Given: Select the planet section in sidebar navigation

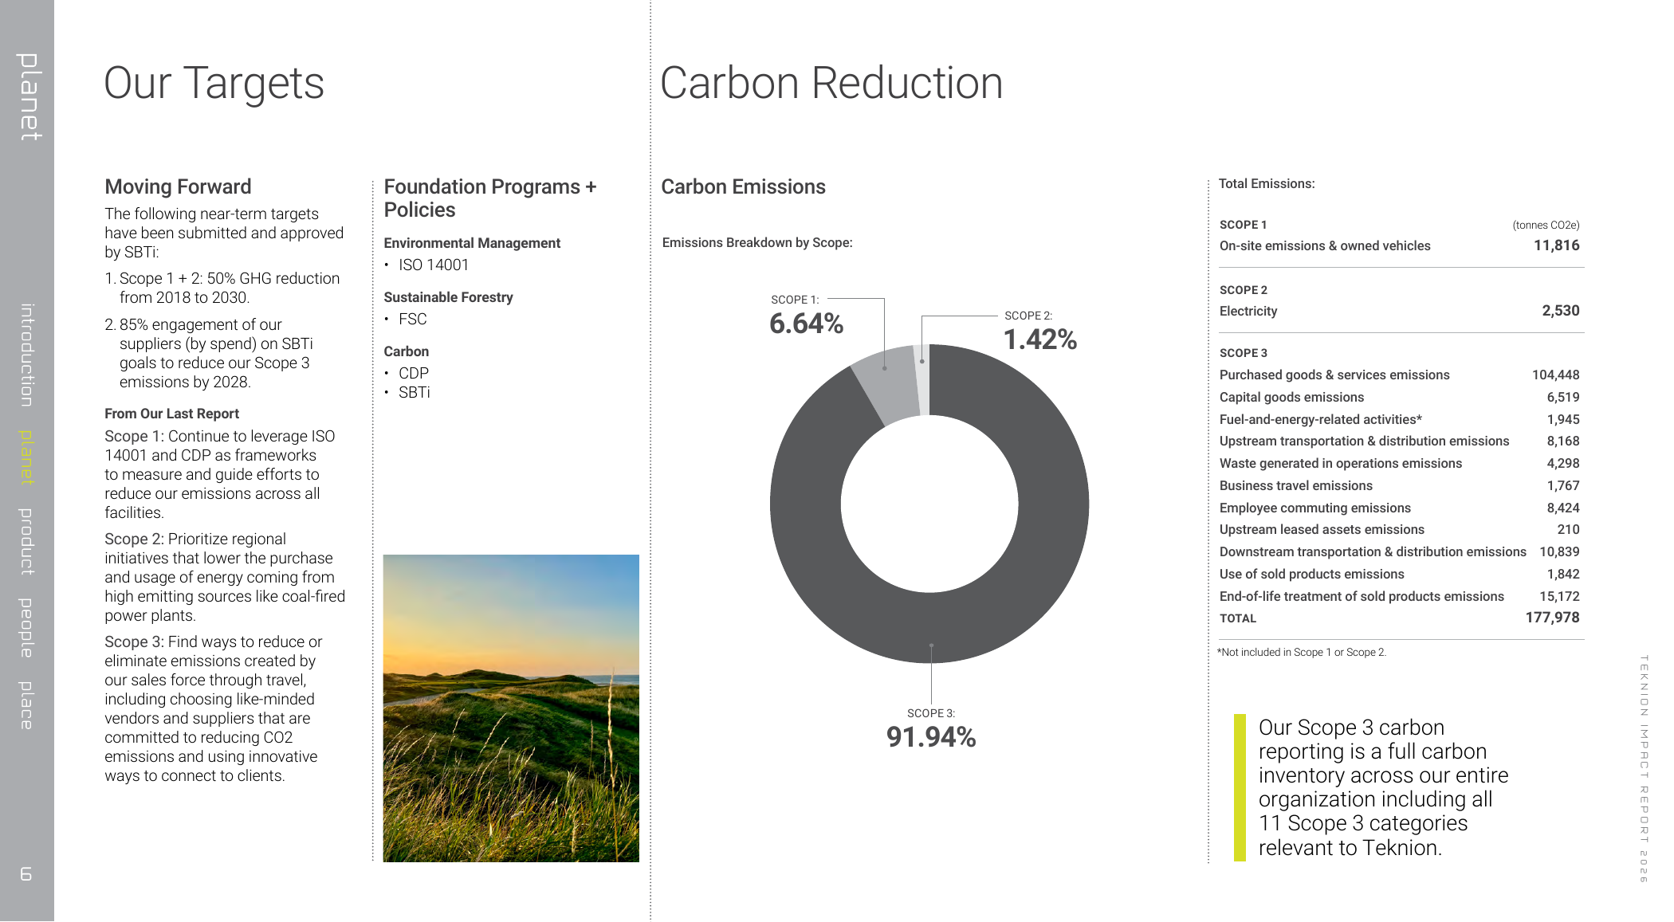Looking at the screenshot, I should pyautogui.click(x=27, y=457).
